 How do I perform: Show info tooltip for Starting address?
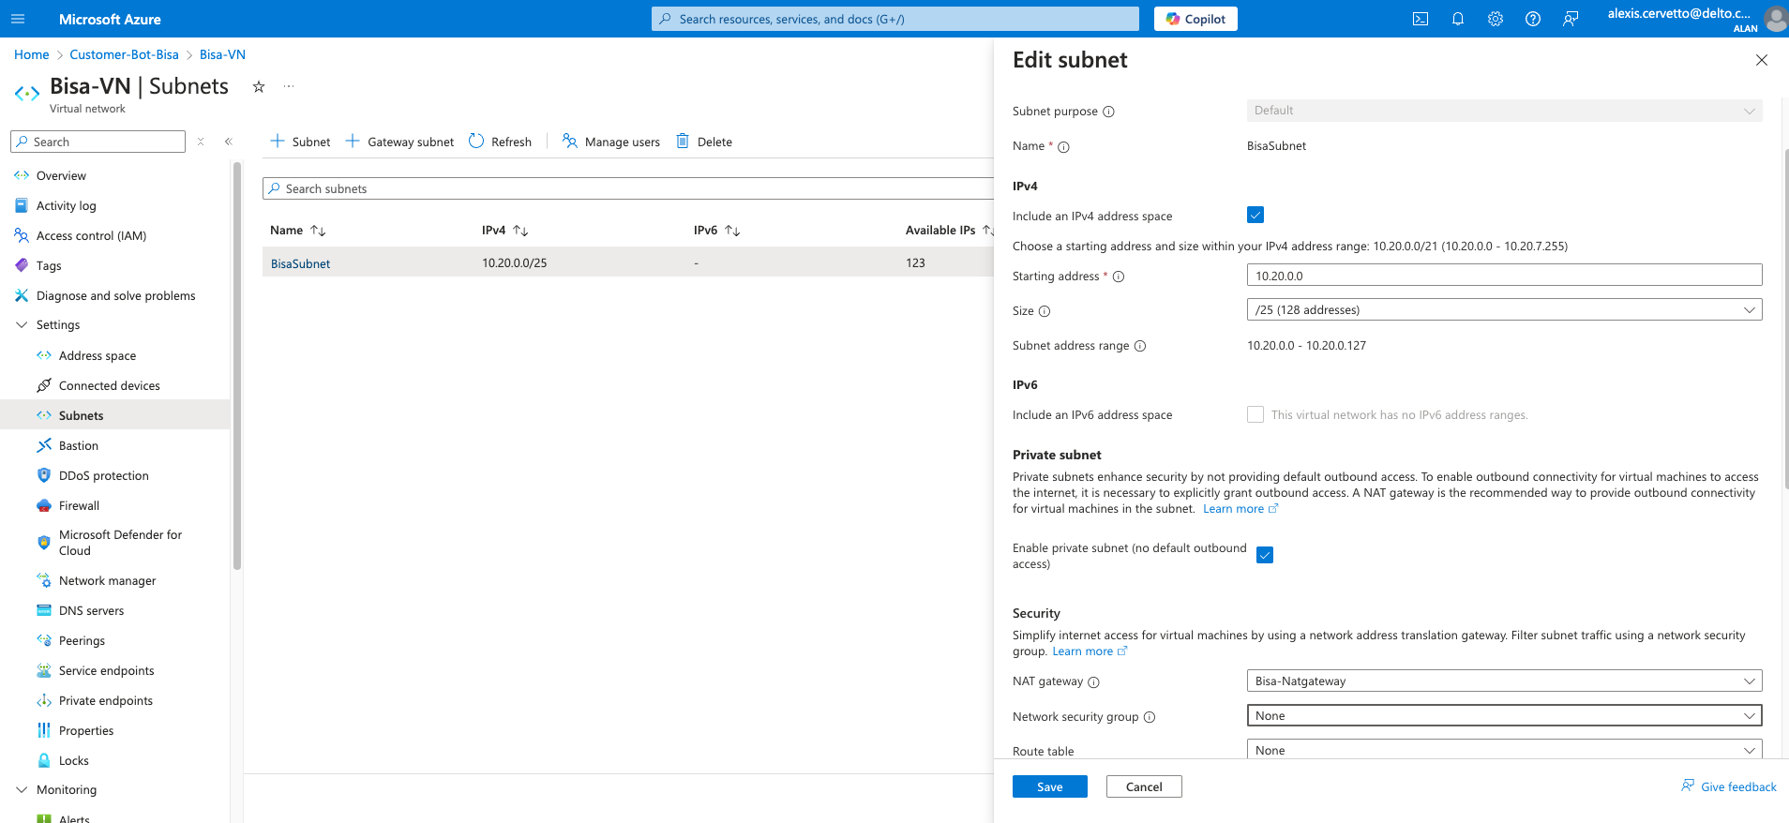(x=1118, y=277)
